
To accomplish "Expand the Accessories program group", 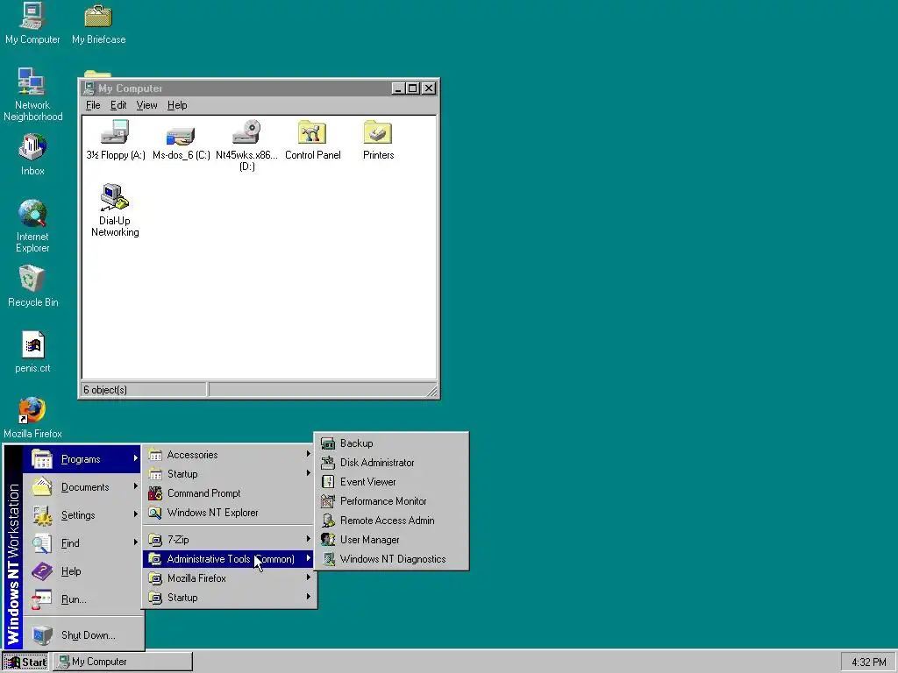I will tap(229, 455).
